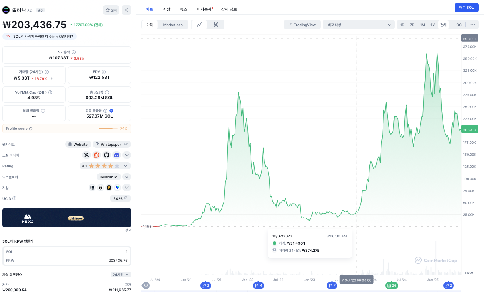Click the info icon next to 시가총액
Image resolution: width=484 pixels, height=292 pixels.
tap(74, 52)
